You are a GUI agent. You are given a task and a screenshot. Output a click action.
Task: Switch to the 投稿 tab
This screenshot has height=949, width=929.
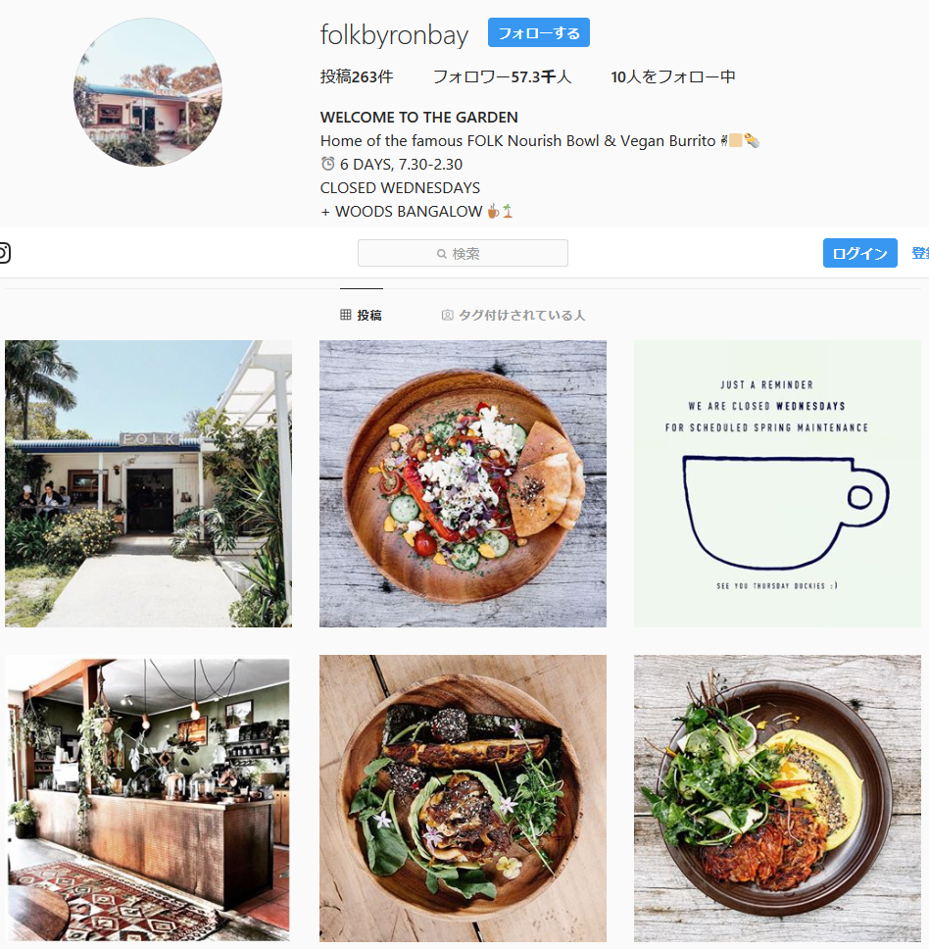point(361,315)
